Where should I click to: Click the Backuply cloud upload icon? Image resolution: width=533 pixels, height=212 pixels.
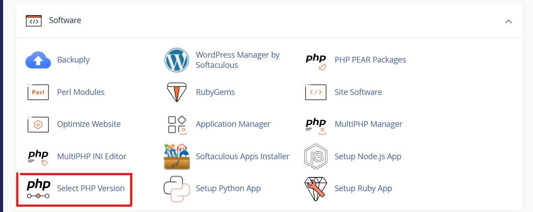38,60
